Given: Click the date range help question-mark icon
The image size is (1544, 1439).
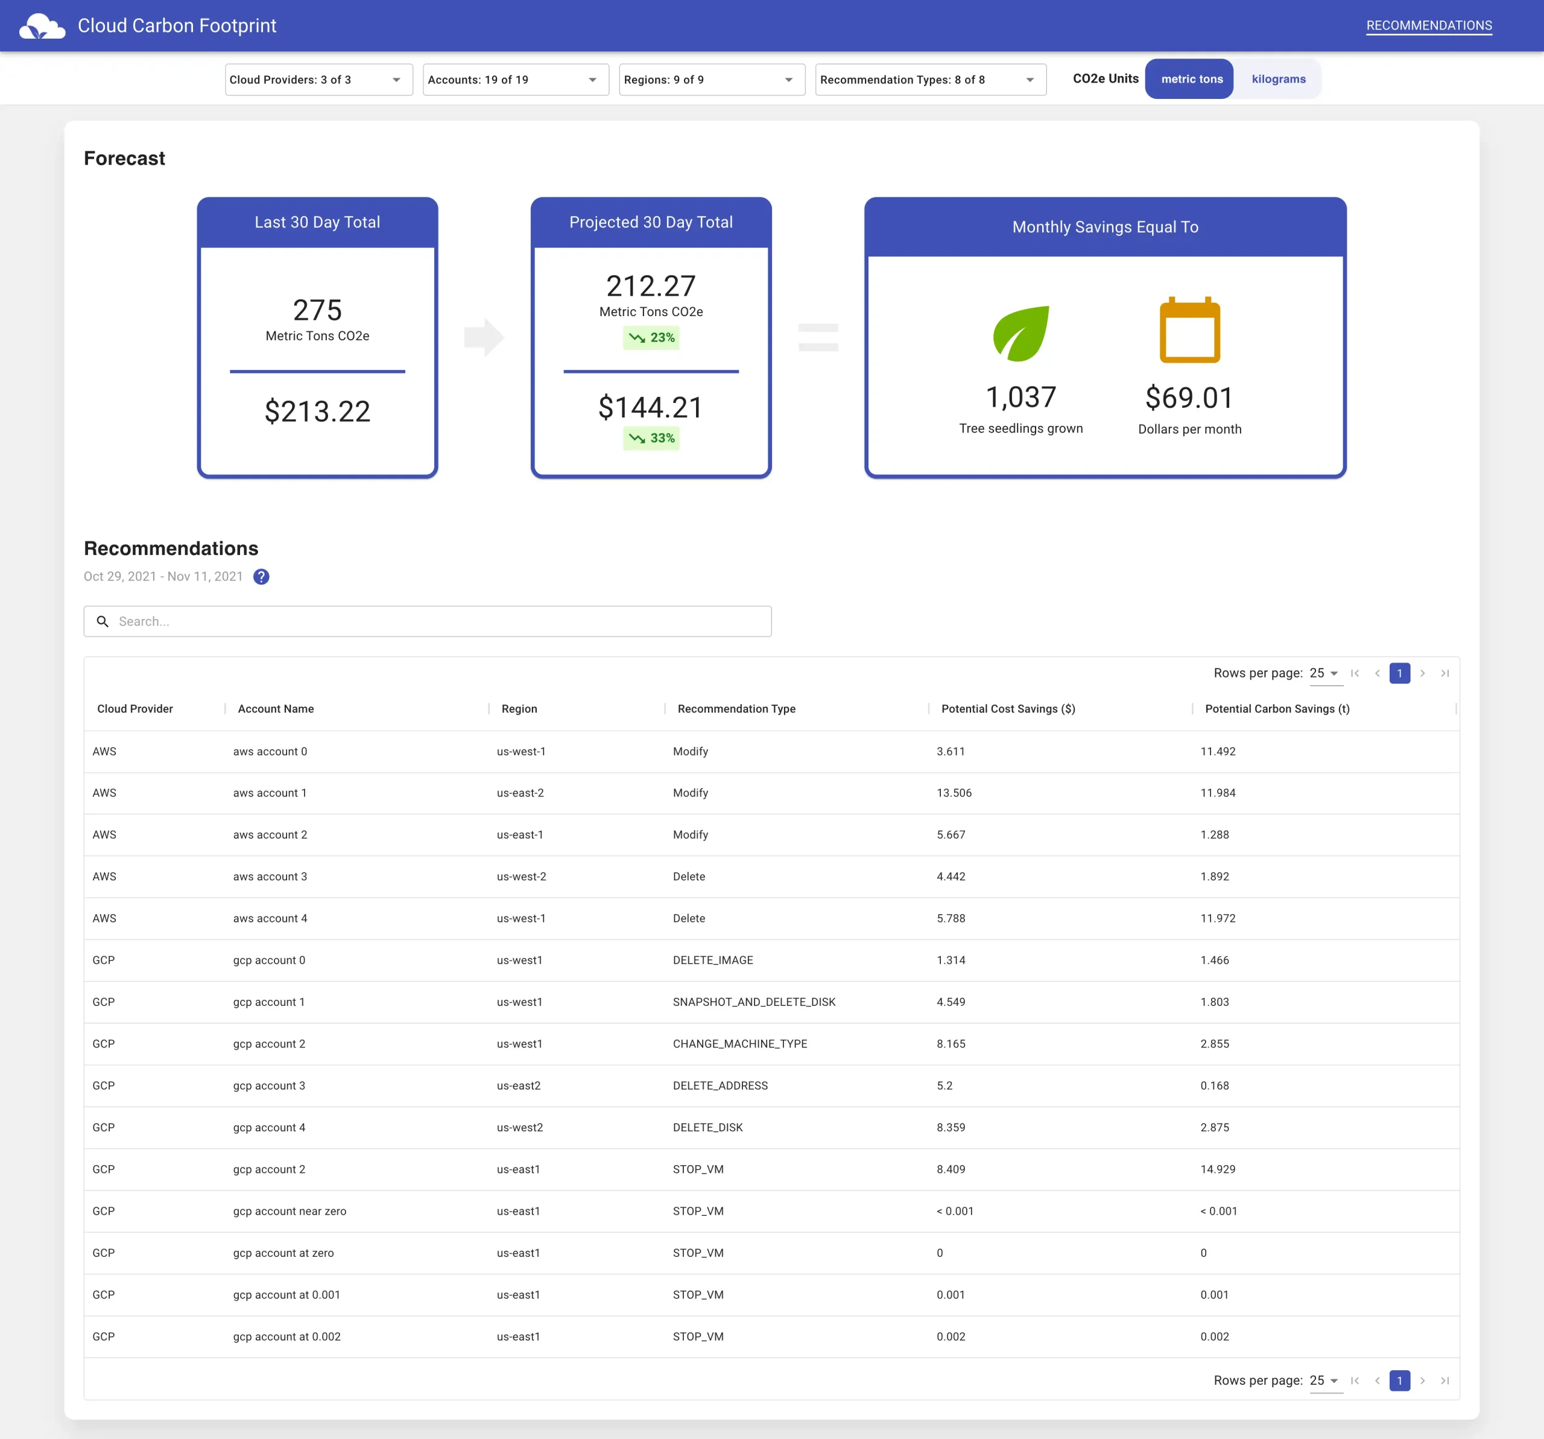Looking at the screenshot, I should pyautogui.click(x=261, y=577).
